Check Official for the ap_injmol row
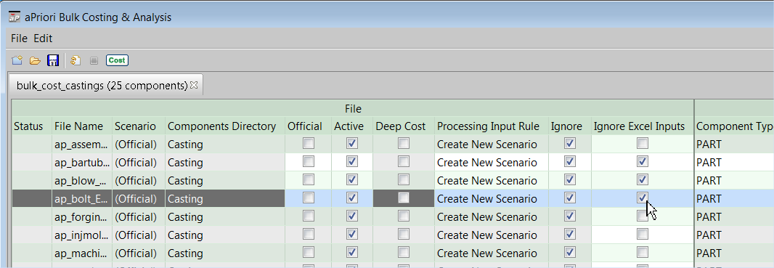 coord(309,234)
